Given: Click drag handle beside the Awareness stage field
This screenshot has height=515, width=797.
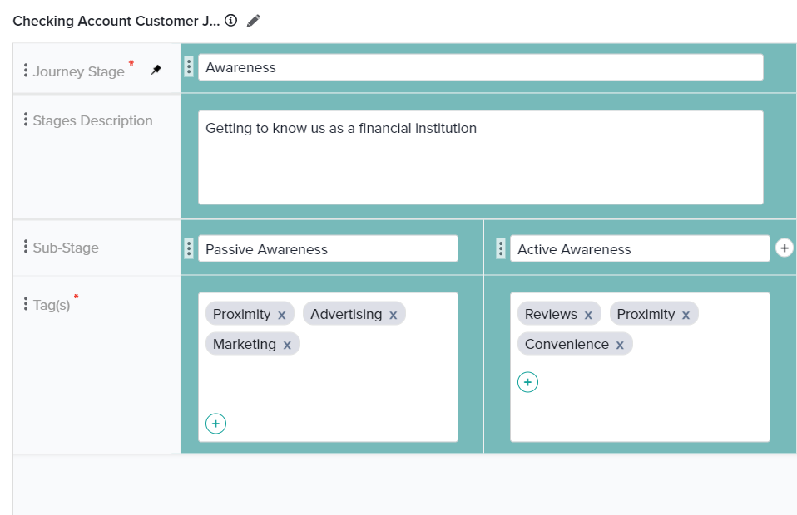Looking at the screenshot, I should click(x=189, y=67).
